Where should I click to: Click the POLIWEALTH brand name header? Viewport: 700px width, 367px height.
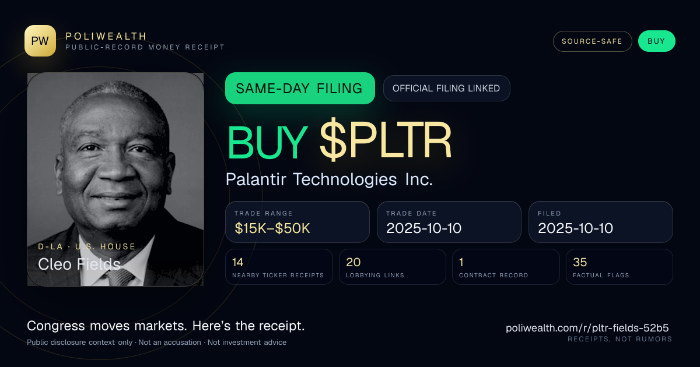tap(106, 36)
